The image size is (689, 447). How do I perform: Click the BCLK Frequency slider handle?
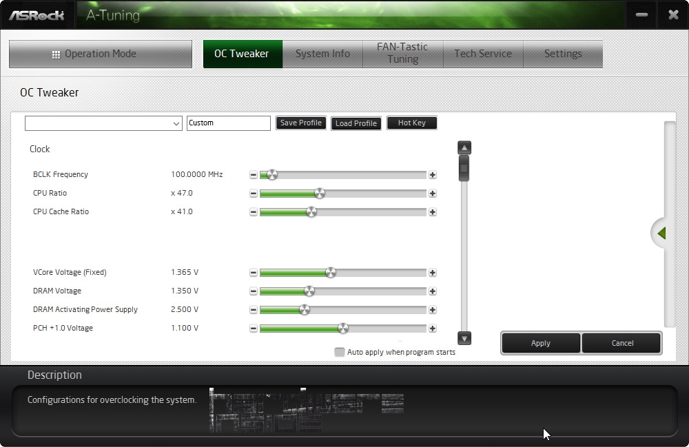[x=272, y=175]
